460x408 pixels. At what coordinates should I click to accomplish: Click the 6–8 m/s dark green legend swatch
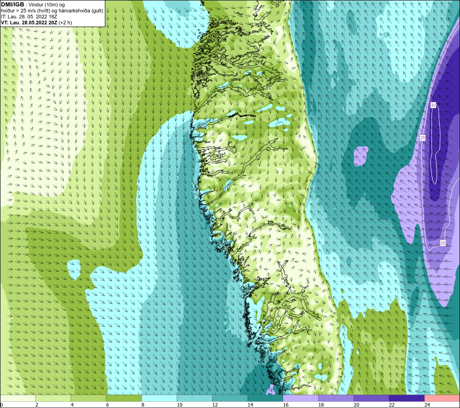click(x=124, y=398)
